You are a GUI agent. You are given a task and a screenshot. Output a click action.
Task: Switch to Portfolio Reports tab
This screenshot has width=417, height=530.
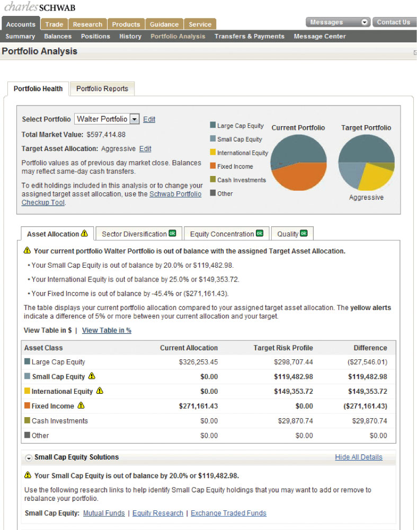(102, 89)
